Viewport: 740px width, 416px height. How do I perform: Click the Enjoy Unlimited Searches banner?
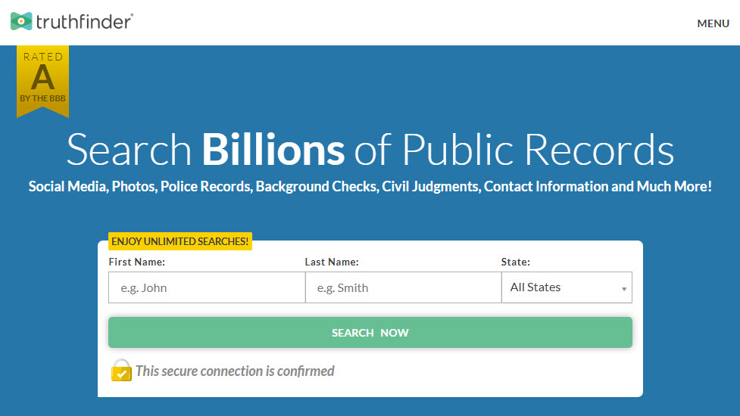coord(180,241)
